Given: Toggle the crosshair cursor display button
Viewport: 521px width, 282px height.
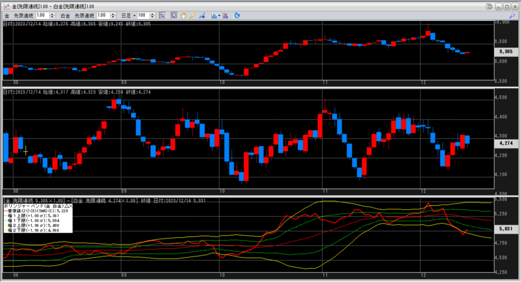Looking at the screenshot, I should pyautogui.click(x=163, y=15).
